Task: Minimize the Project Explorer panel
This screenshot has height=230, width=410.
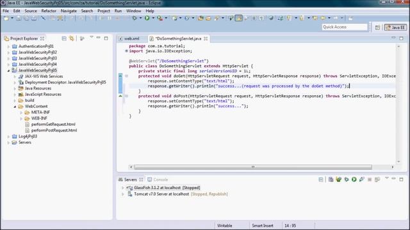Action: pos(98,38)
